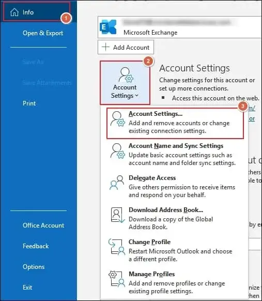Click the Manage Profiles gear icon
Viewport: 262px width, 301px height.
pyautogui.click(x=117, y=279)
